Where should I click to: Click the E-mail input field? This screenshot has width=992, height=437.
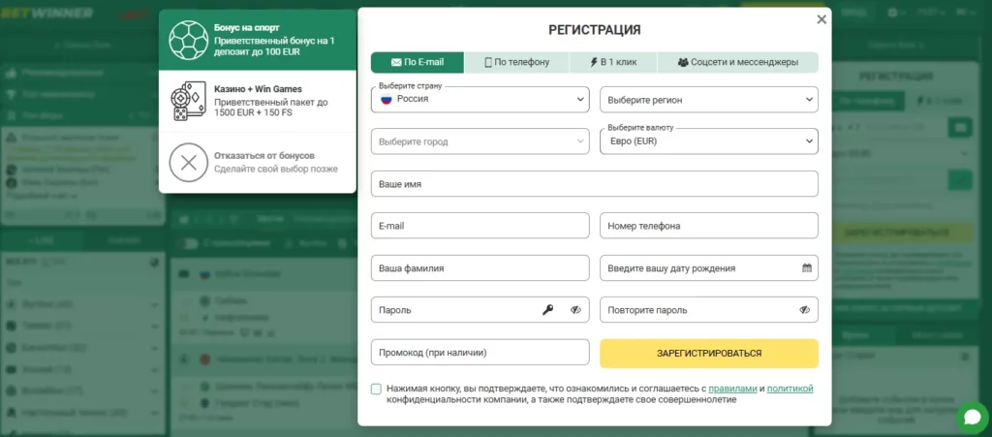point(480,226)
